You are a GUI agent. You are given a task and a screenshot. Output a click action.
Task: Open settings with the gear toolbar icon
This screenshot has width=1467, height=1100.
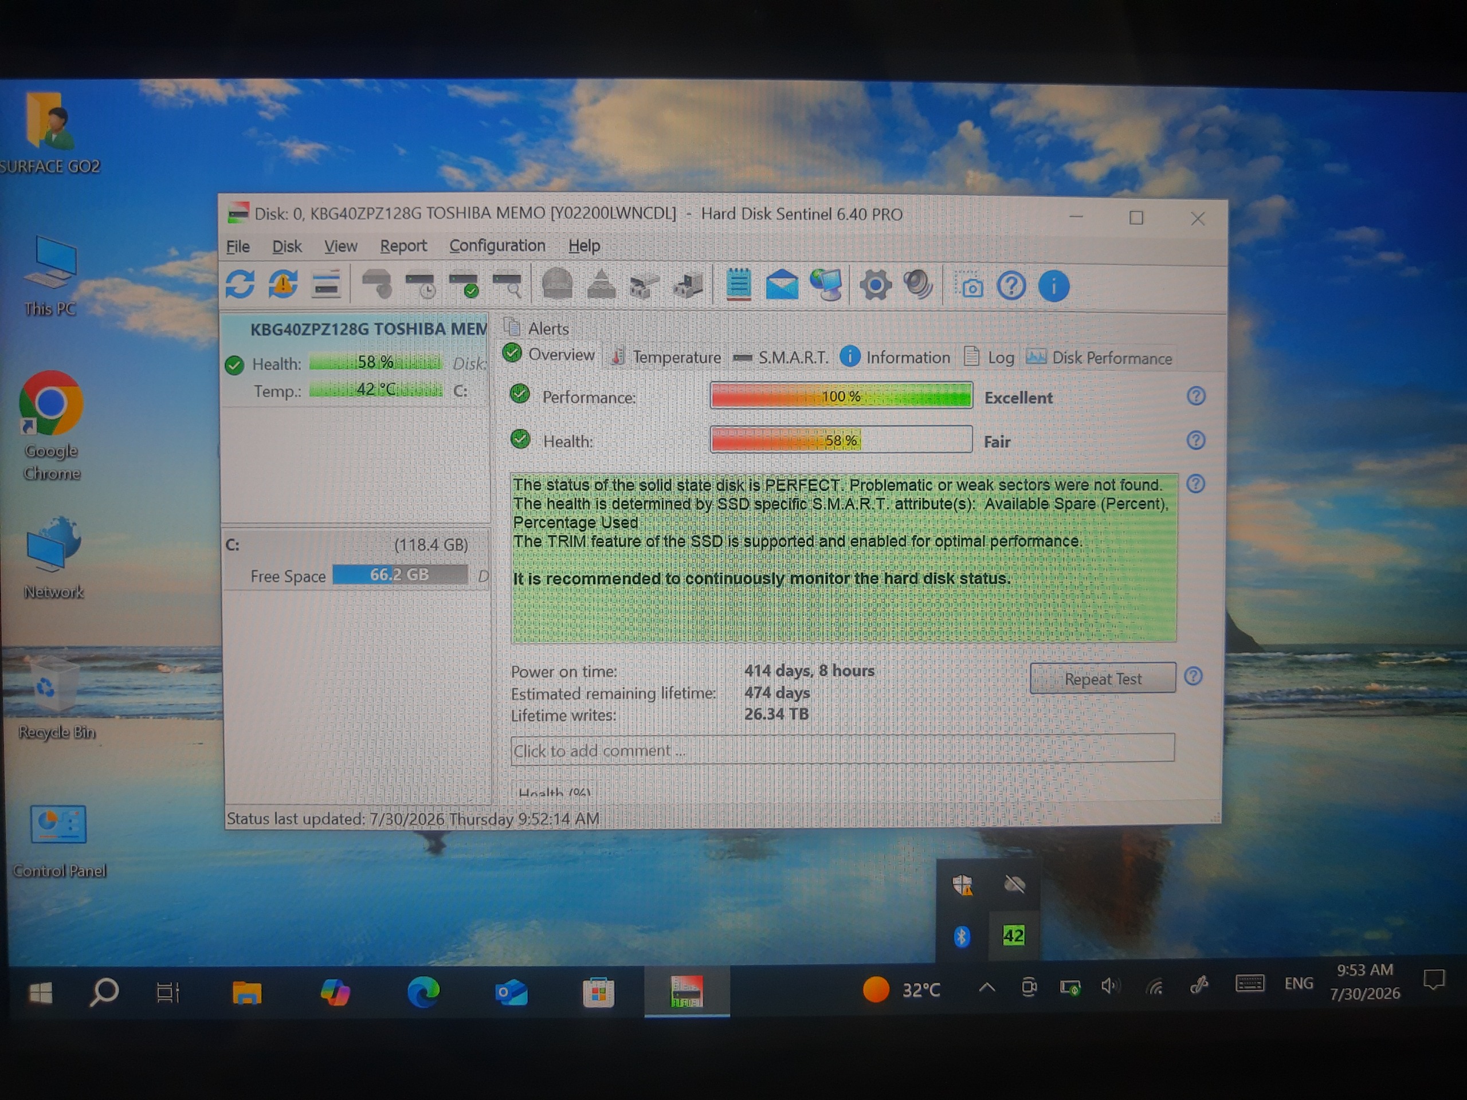point(876,286)
